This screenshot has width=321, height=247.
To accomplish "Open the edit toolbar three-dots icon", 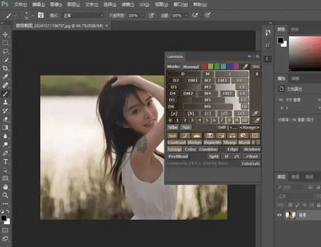I will [x=5, y=204].
